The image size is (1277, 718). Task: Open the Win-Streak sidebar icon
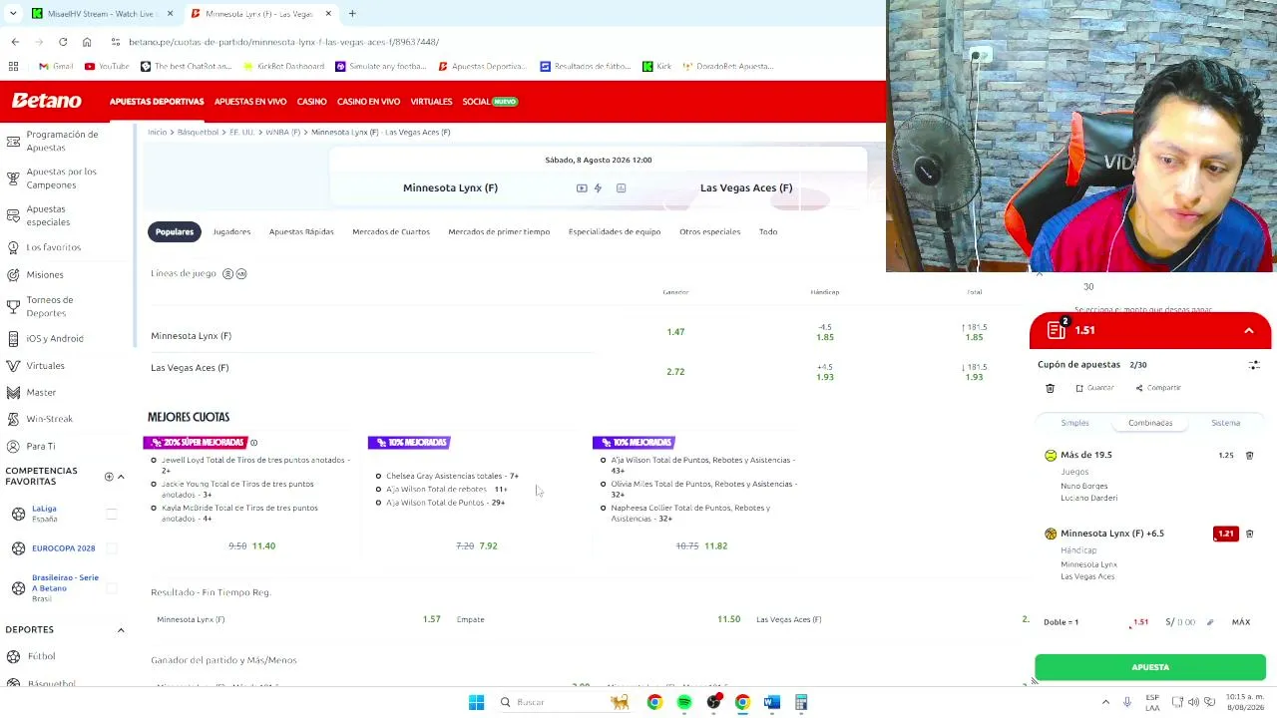click(13, 419)
